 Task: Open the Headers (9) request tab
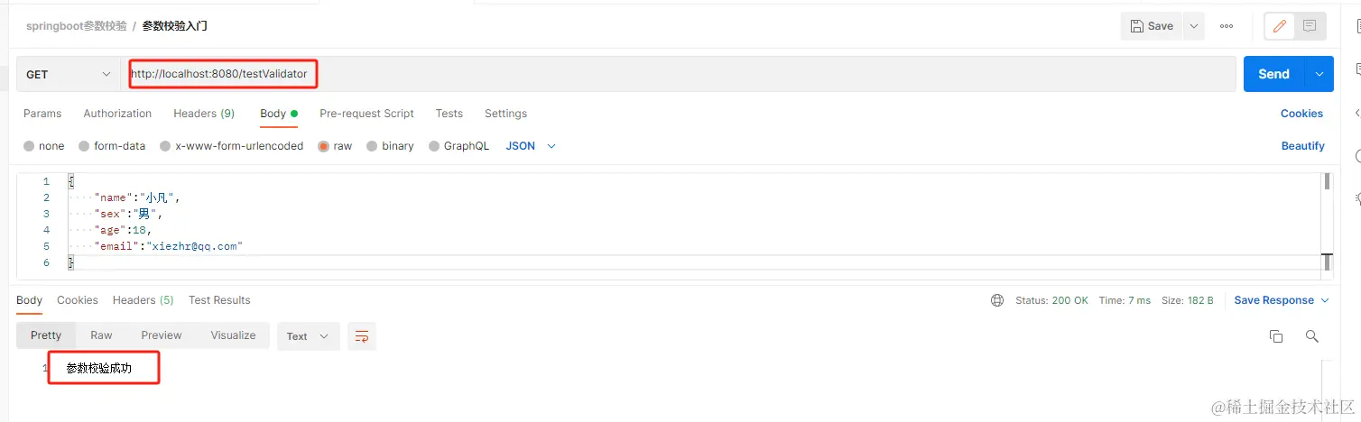[204, 114]
